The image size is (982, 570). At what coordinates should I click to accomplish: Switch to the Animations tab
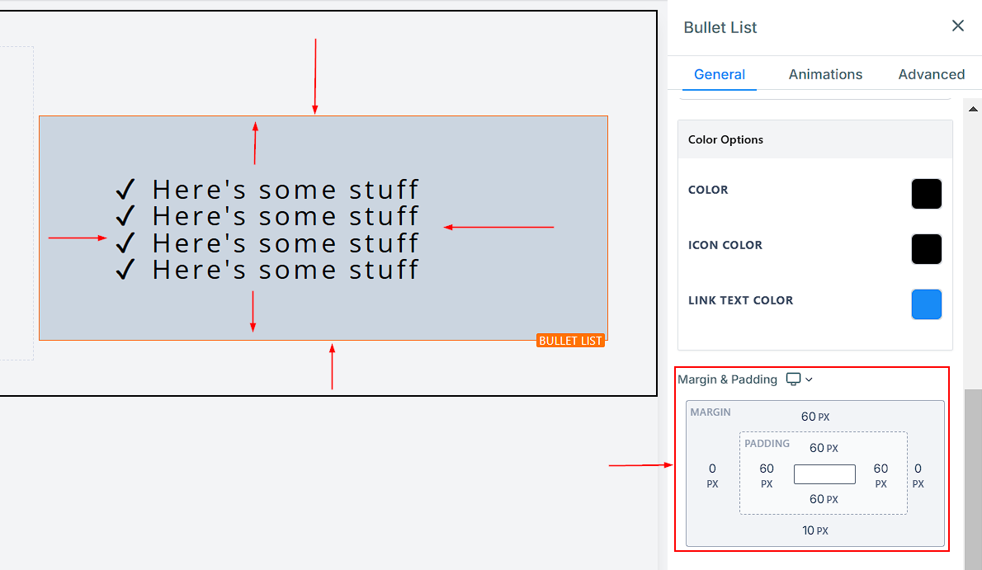click(825, 74)
